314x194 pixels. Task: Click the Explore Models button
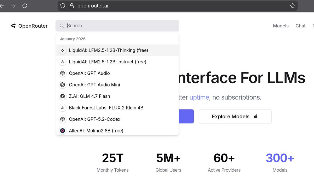click(235, 116)
